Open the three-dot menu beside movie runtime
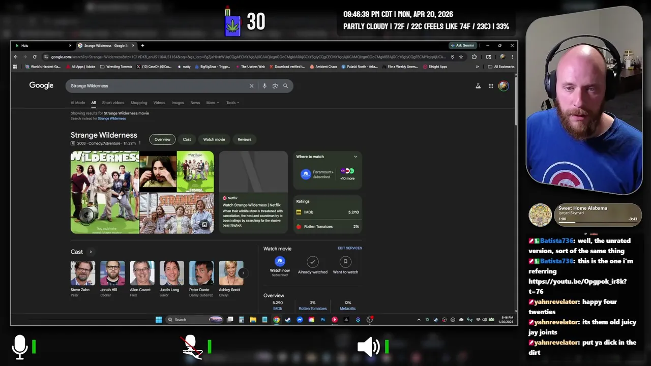Viewport: 651px width, 366px height. click(139, 143)
